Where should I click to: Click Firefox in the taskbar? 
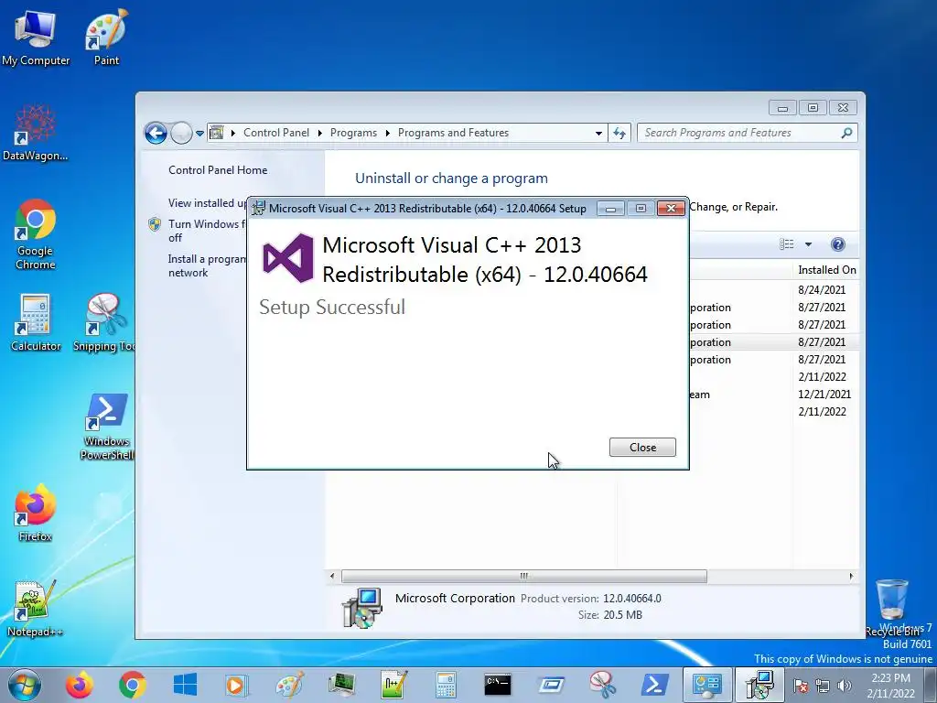pos(79,685)
